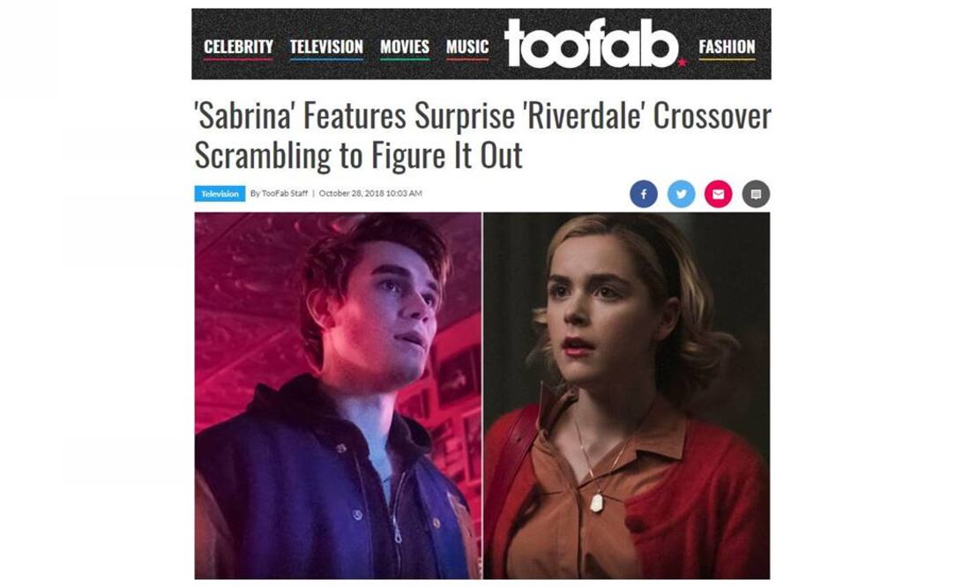Click the toofab logo
Viewport: 963px width, 587px height.
point(591,43)
